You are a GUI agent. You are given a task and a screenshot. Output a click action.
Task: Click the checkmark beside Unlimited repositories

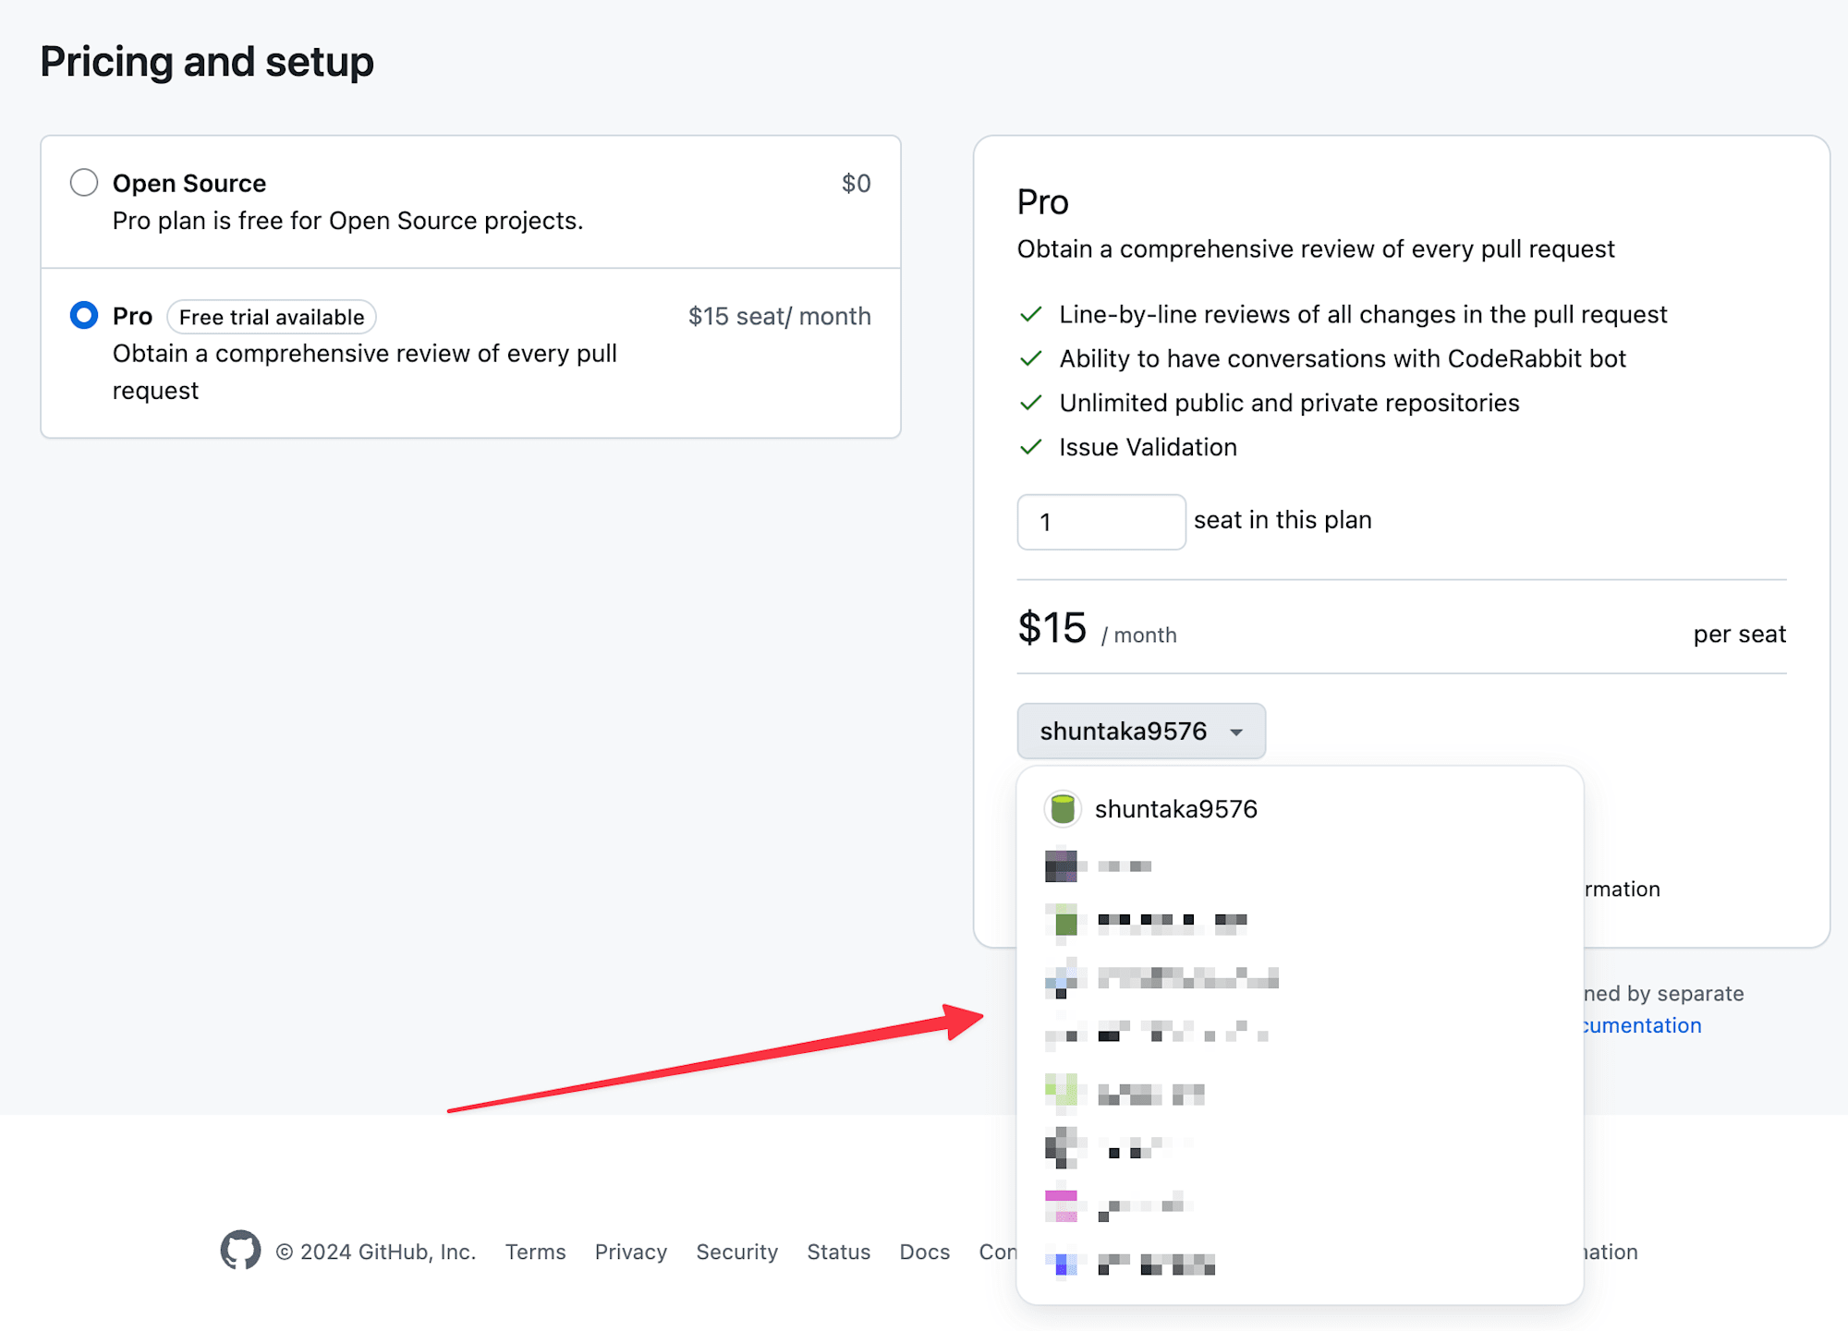[1031, 403]
